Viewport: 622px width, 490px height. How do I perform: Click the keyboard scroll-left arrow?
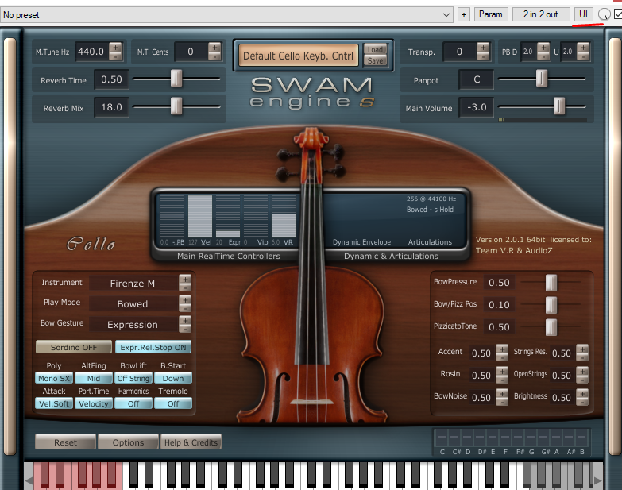[x=29, y=480]
